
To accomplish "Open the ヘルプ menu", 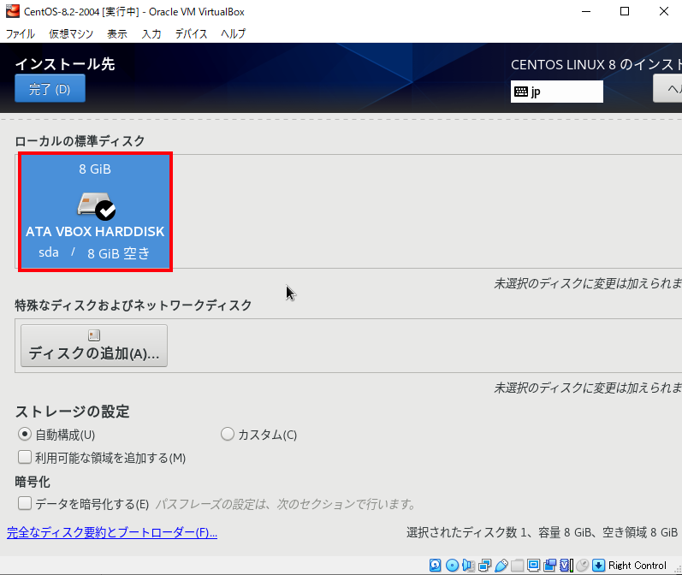I will tap(233, 33).
